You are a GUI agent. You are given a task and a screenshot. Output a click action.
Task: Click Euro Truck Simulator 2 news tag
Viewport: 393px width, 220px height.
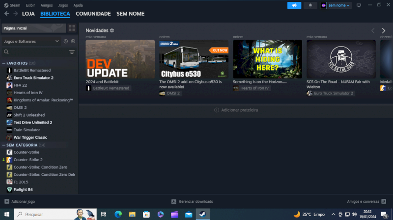(331, 93)
